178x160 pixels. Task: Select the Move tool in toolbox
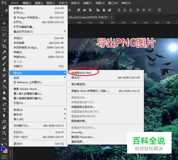tap(4, 23)
